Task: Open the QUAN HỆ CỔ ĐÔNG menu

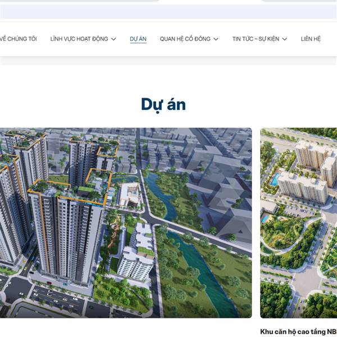Action: coord(185,39)
